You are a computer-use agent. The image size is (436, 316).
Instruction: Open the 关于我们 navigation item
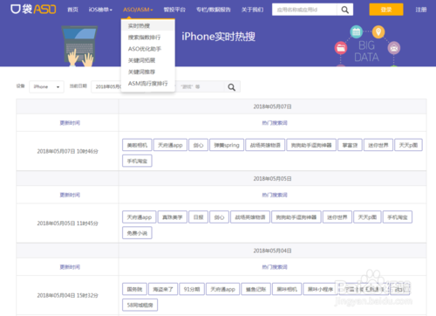pyautogui.click(x=252, y=10)
